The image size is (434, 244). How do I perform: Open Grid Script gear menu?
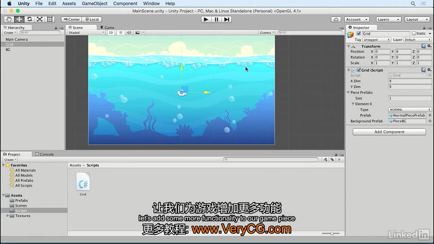(429, 70)
